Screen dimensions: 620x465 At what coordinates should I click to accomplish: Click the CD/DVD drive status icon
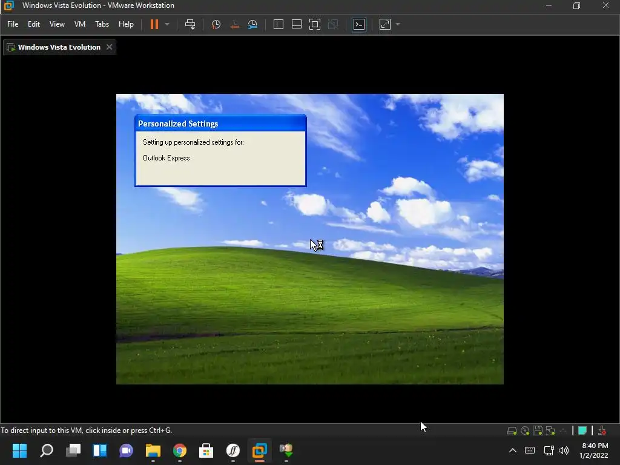click(525, 430)
